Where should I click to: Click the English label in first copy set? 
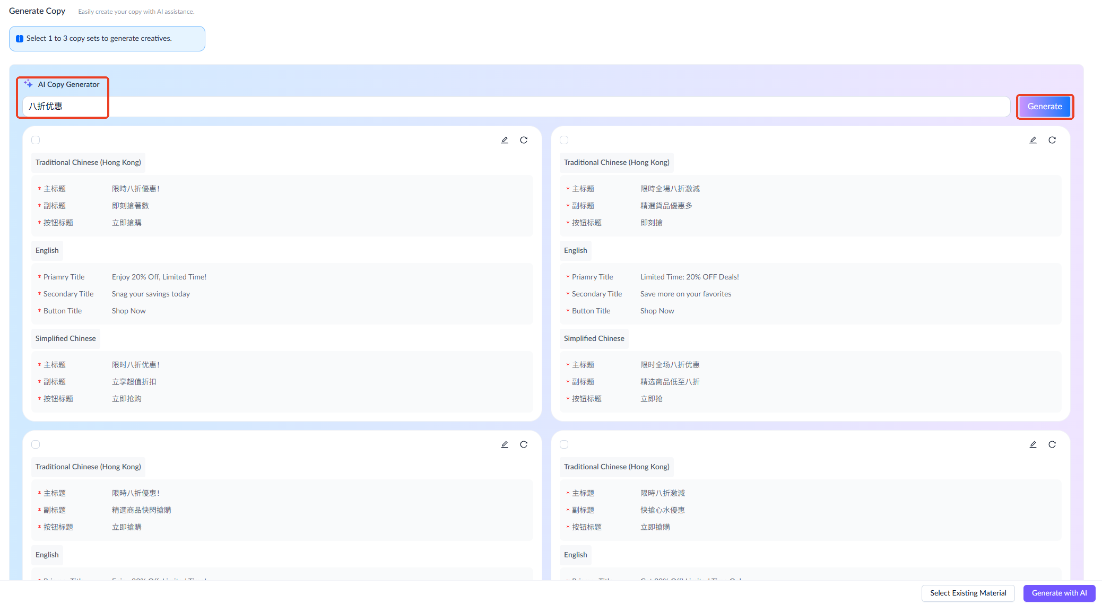pos(47,250)
